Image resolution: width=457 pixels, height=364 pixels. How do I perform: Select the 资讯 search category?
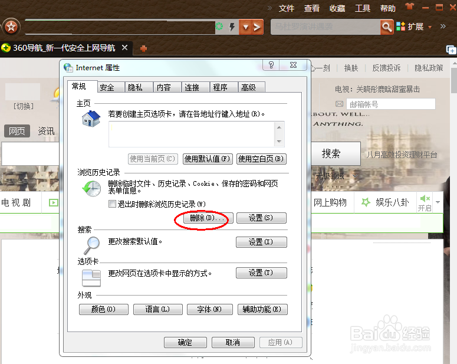[x=47, y=131]
